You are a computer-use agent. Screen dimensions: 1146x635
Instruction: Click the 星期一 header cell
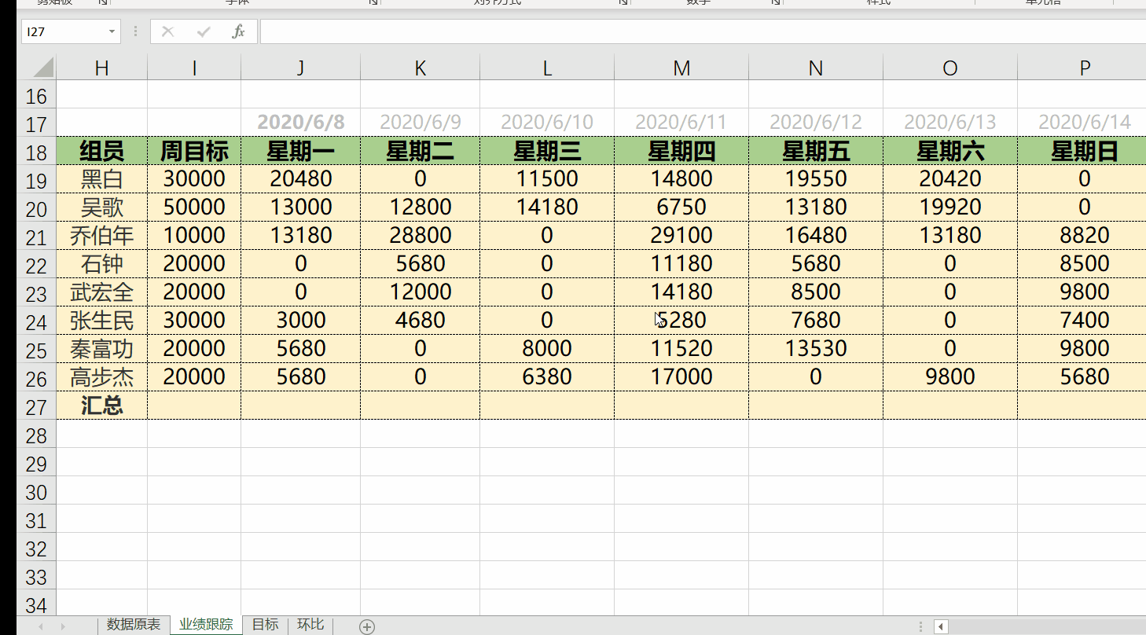(300, 151)
